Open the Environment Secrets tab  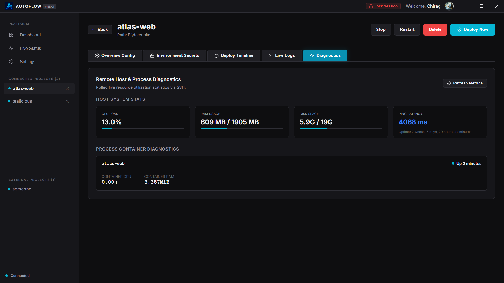(x=175, y=56)
